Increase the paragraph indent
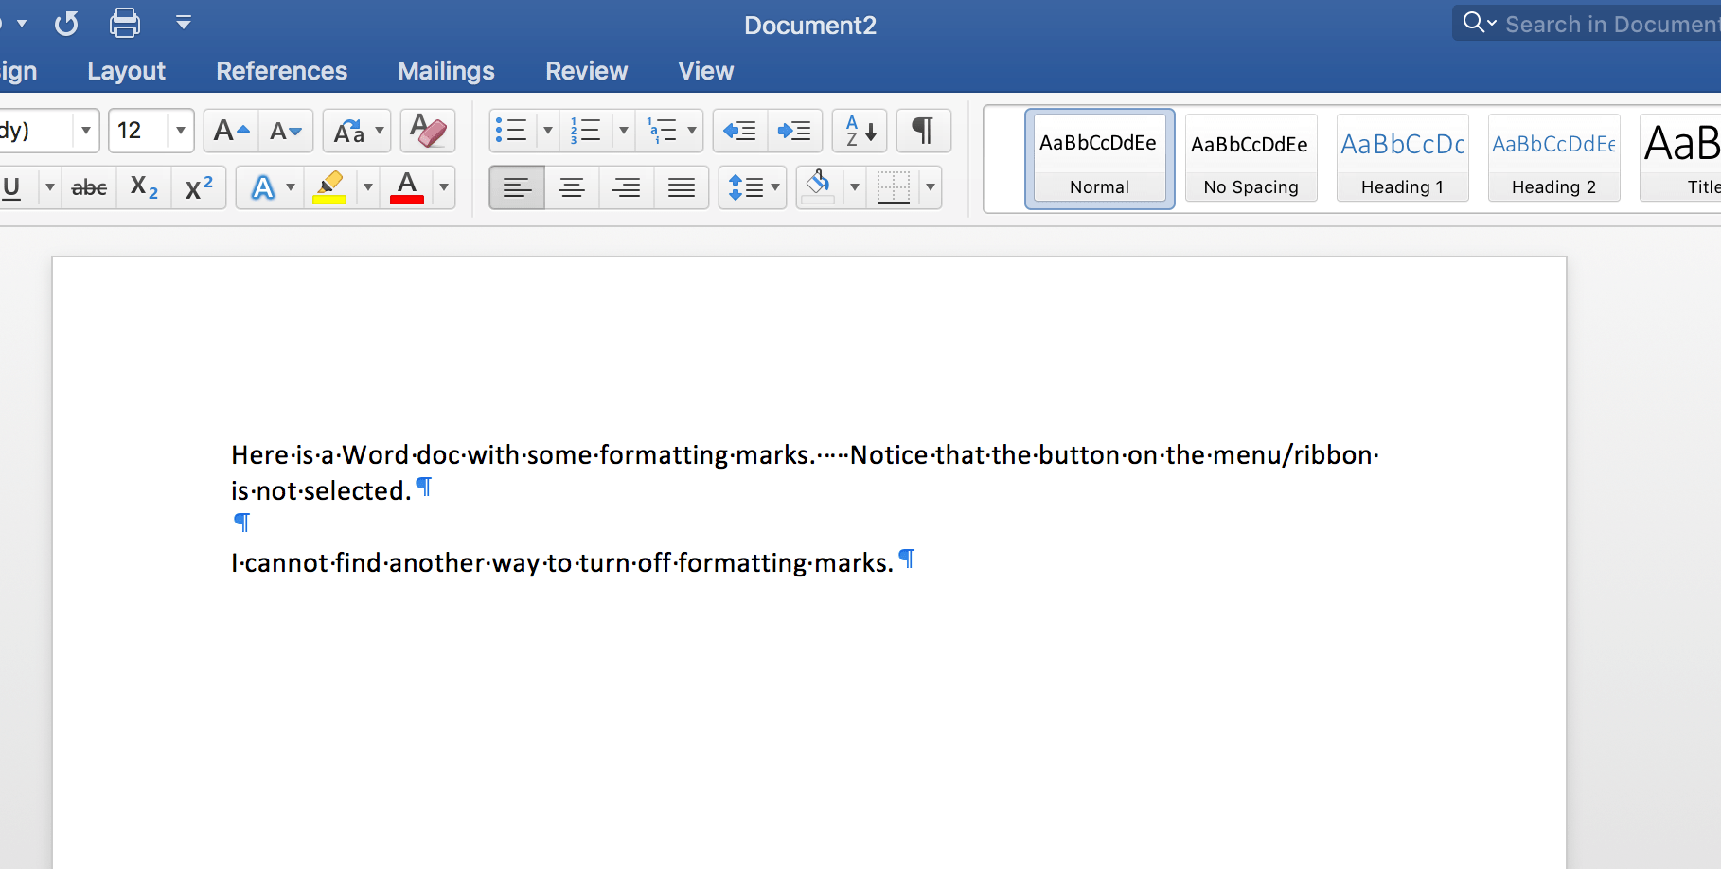 click(x=794, y=131)
